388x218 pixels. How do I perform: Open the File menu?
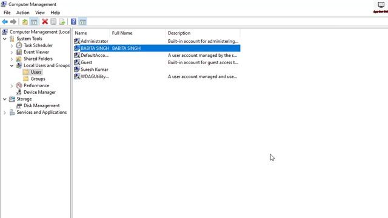pyautogui.click(x=7, y=13)
